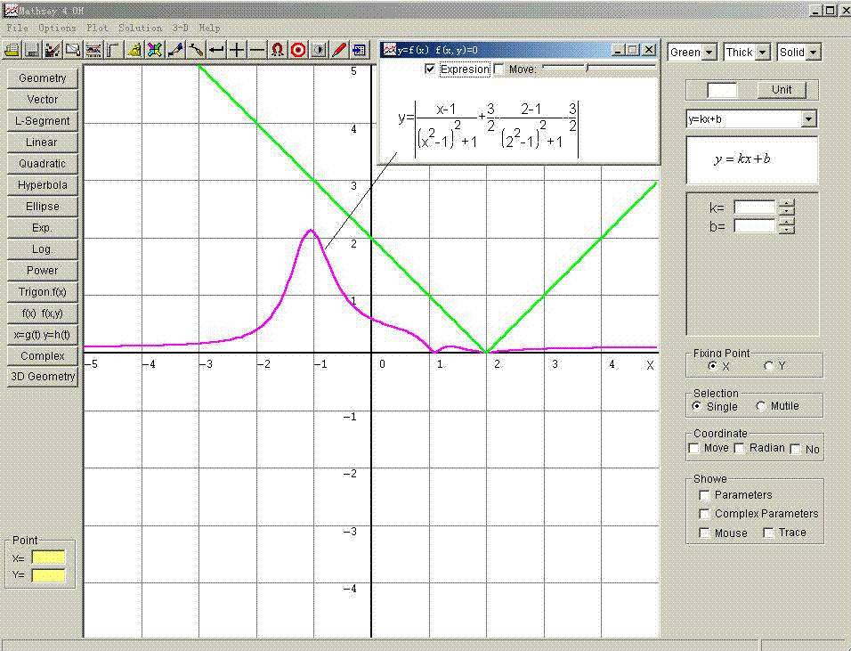Click the plus zoom-in toolbar icon
The height and width of the screenshot is (651, 851).
coord(237,50)
